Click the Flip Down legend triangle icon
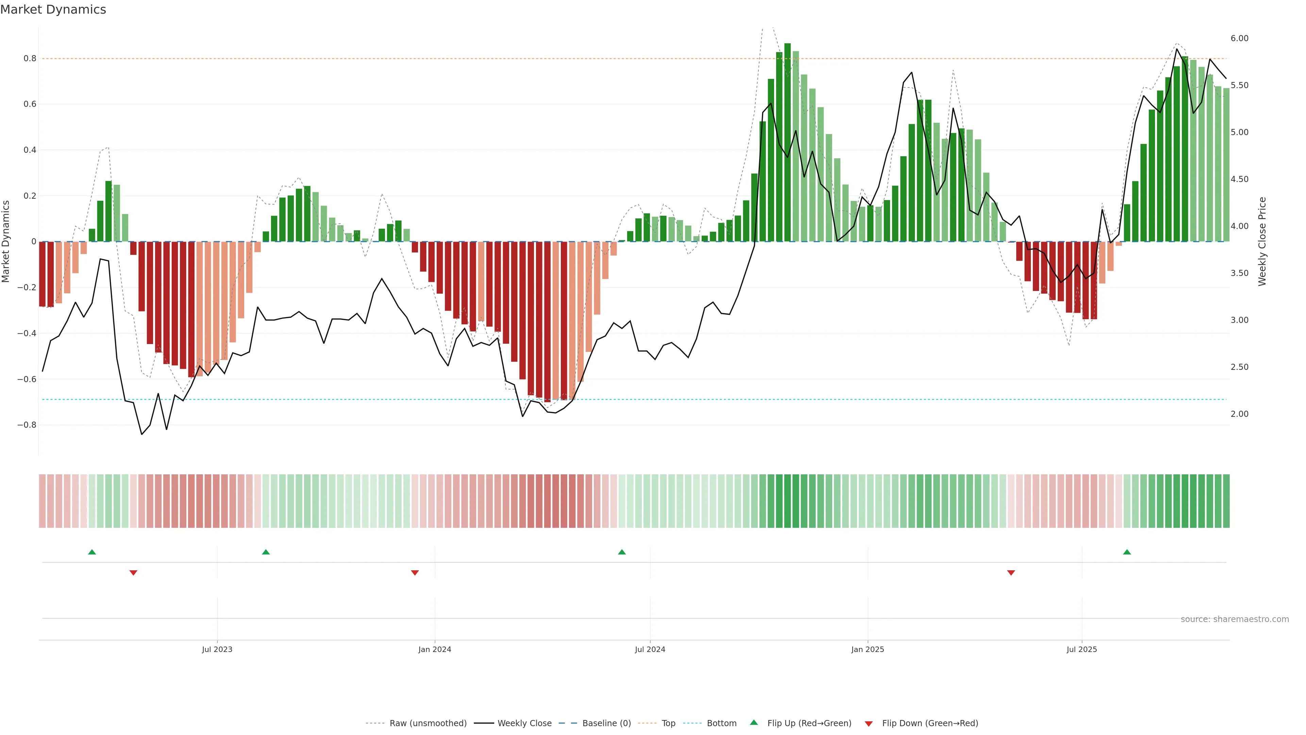This screenshot has width=1306, height=735. (869, 723)
